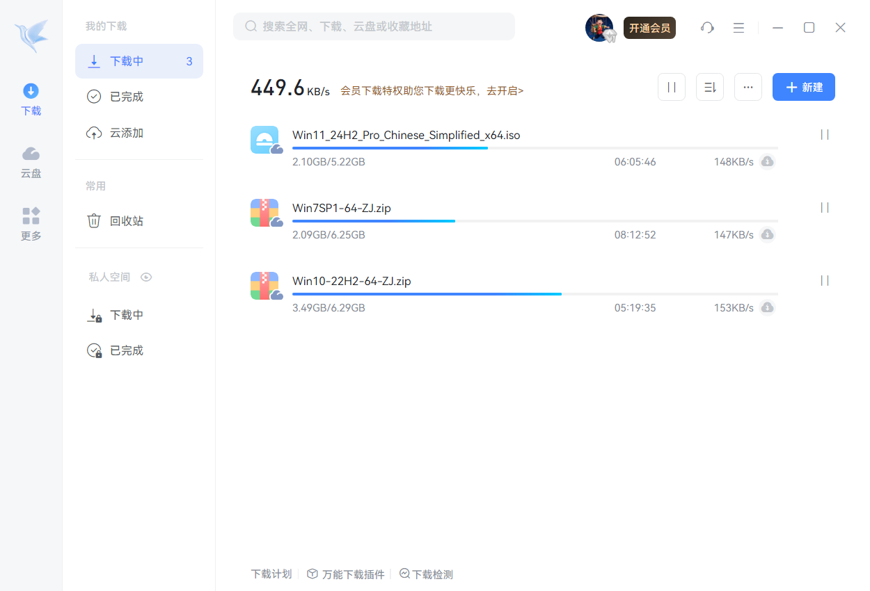Screen dimensions: 870x591
Task: Click the Win10-22H2 download progress bar
Action: coord(535,294)
